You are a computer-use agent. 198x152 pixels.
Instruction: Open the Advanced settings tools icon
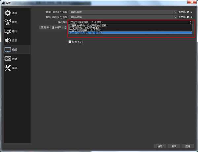(x=8, y=68)
